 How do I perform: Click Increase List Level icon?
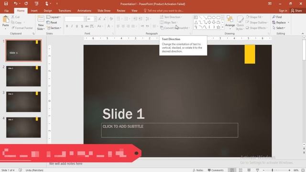click(140, 19)
